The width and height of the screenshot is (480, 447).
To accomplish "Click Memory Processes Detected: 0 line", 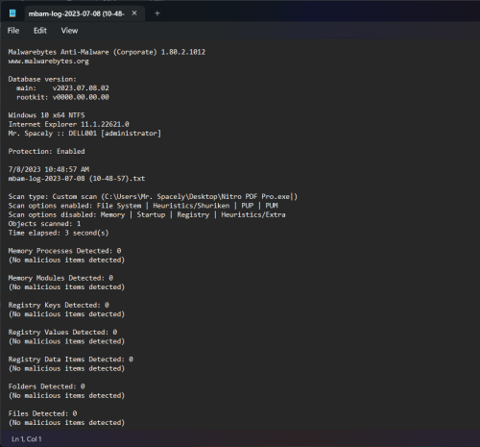I will coord(64,251).
